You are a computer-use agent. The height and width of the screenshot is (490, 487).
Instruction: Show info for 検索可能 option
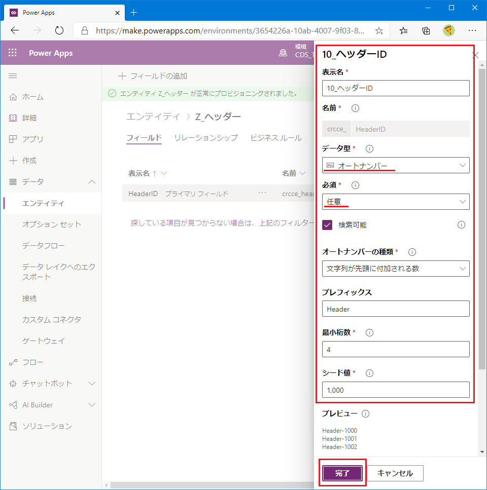click(461, 225)
